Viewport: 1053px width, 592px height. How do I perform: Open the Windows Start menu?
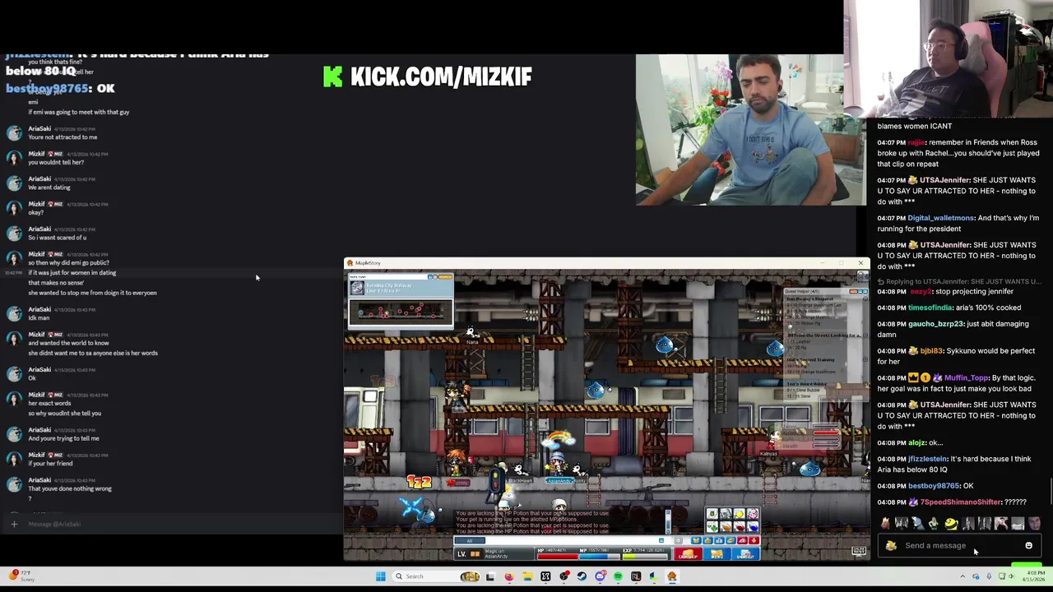pyautogui.click(x=380, y=576)
